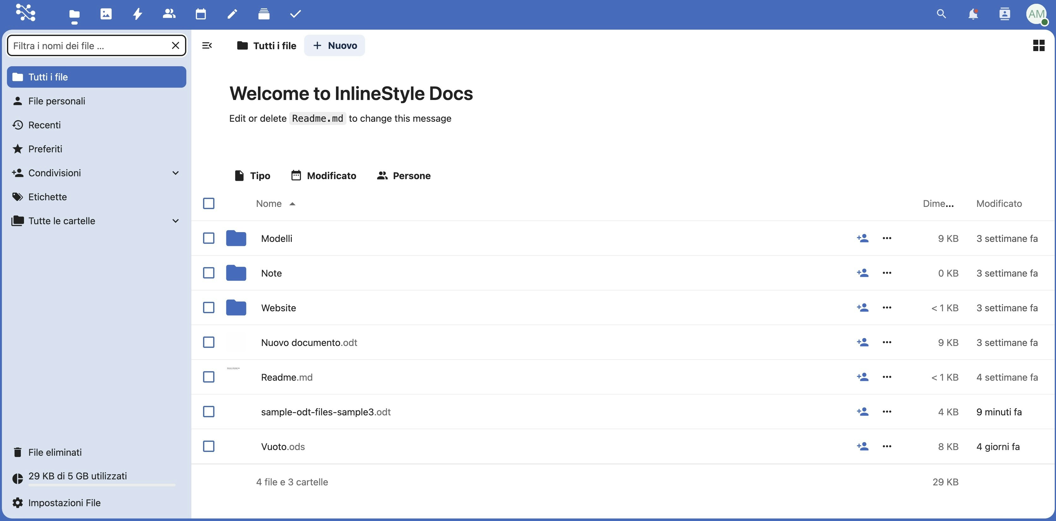Open the Photos app from the top bar
Screen dimensions: 1056x521
106,14
